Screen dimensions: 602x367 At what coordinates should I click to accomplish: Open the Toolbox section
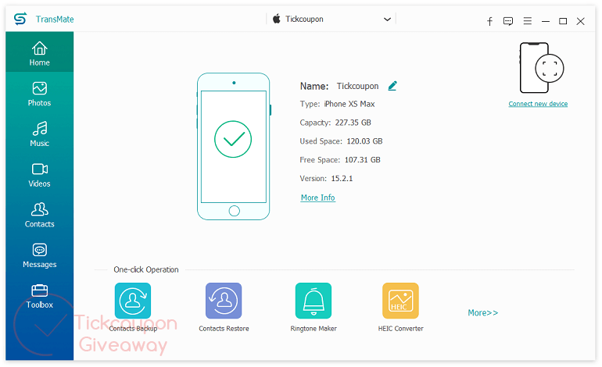point(40,296)
